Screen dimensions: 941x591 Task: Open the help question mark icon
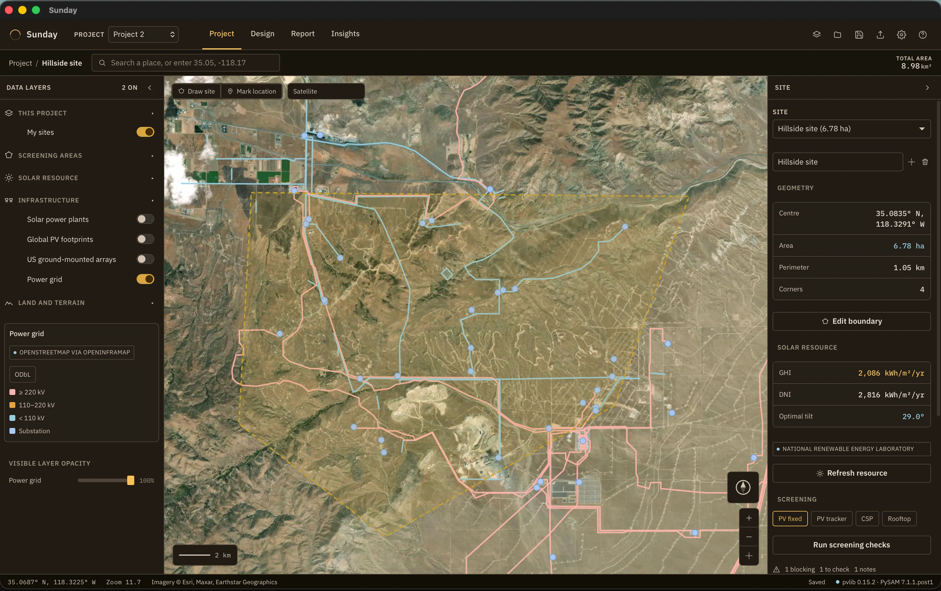pyautogui.click(x=923, y=34)
